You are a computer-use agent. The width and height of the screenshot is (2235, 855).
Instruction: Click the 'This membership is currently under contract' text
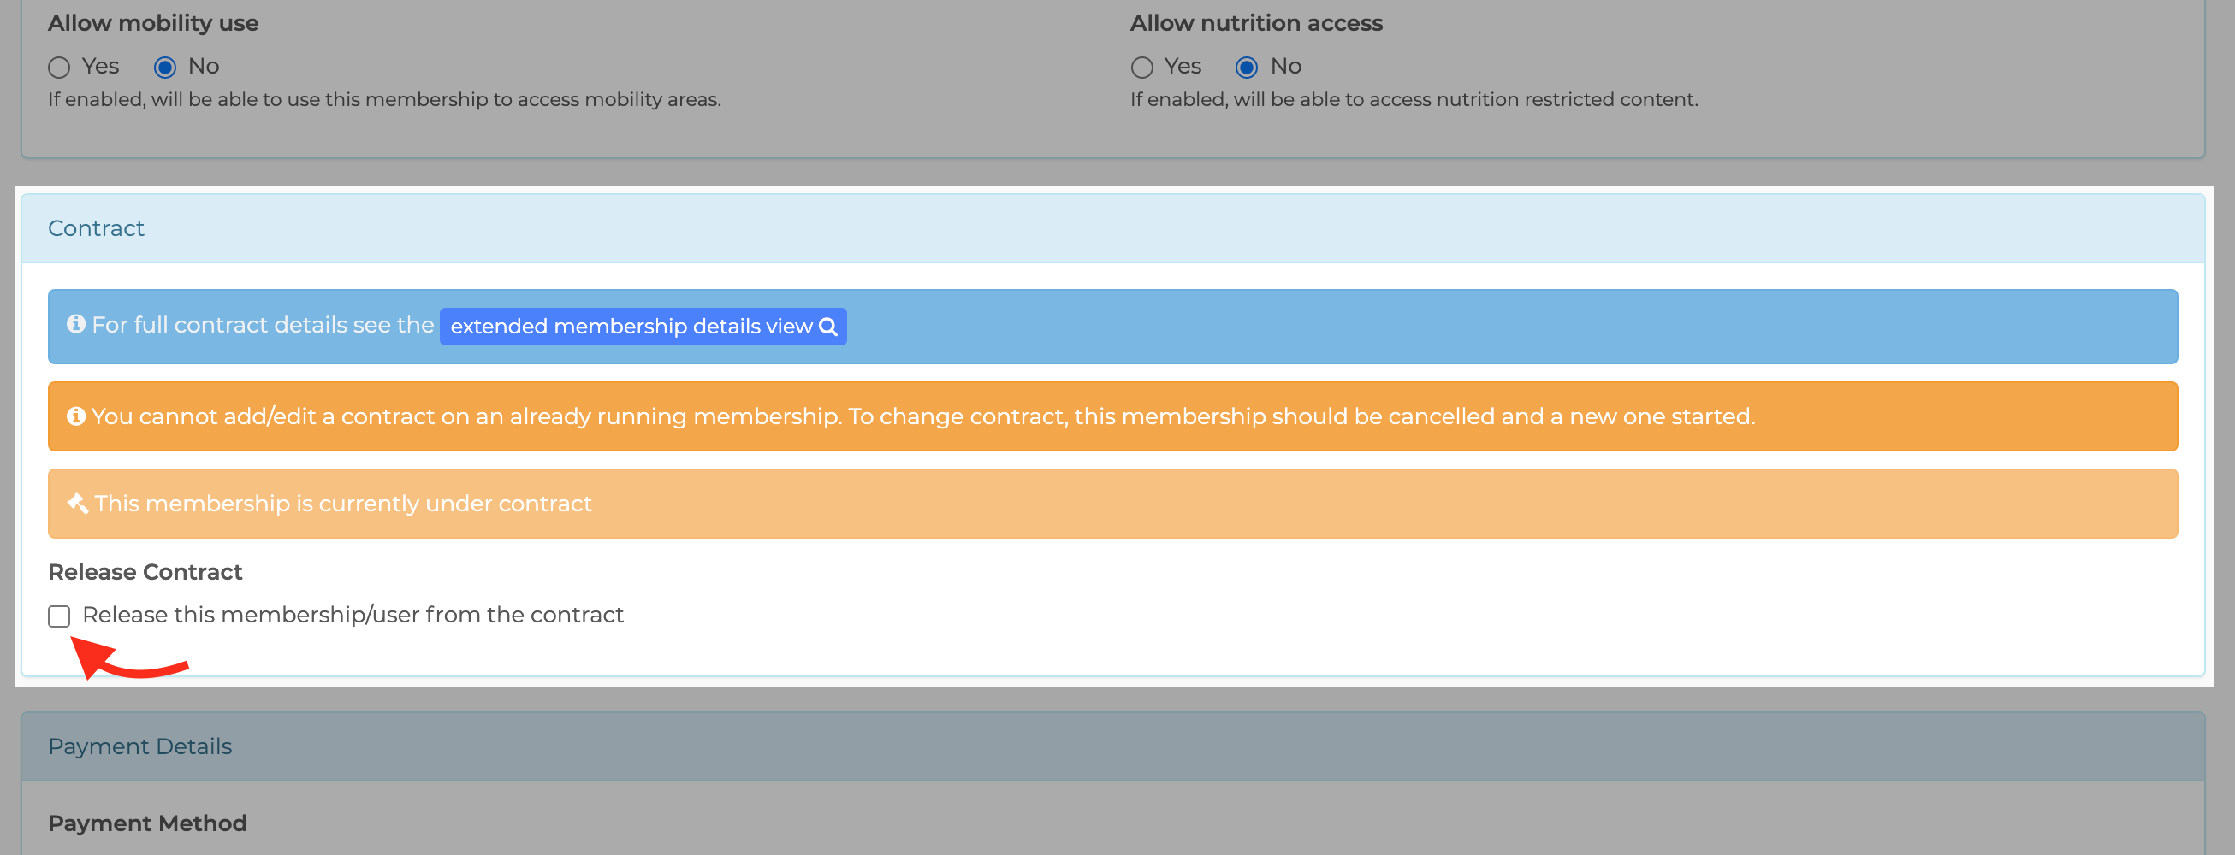click(x=343, y=504)
